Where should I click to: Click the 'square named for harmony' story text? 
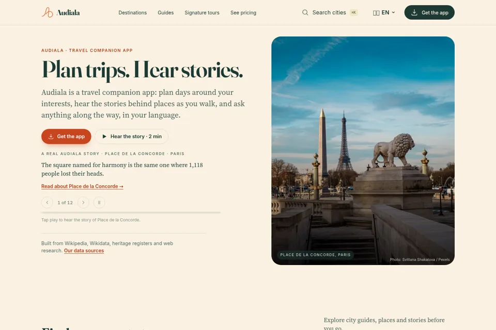click(122, 169)
